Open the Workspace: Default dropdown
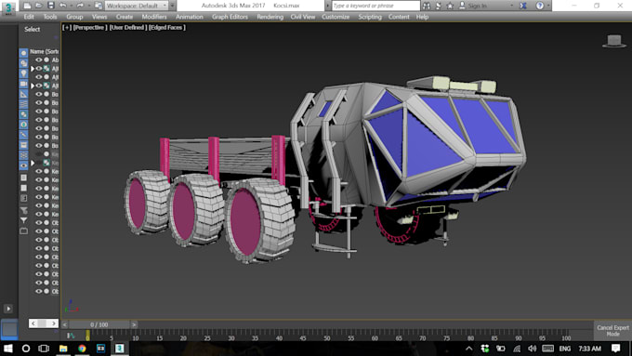 tap(137, 6)
